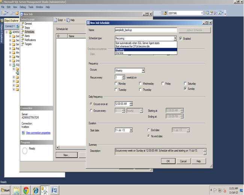Click the Name column header in Schedule list
The height and width of the screenshot is (195, 244).
pos(77,36)
